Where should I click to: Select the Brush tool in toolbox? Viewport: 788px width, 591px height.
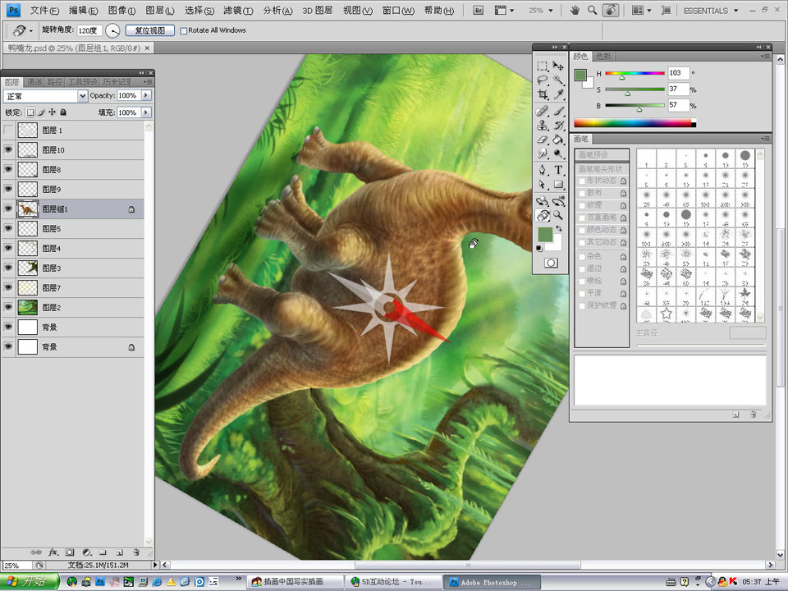tap(558, 111)
